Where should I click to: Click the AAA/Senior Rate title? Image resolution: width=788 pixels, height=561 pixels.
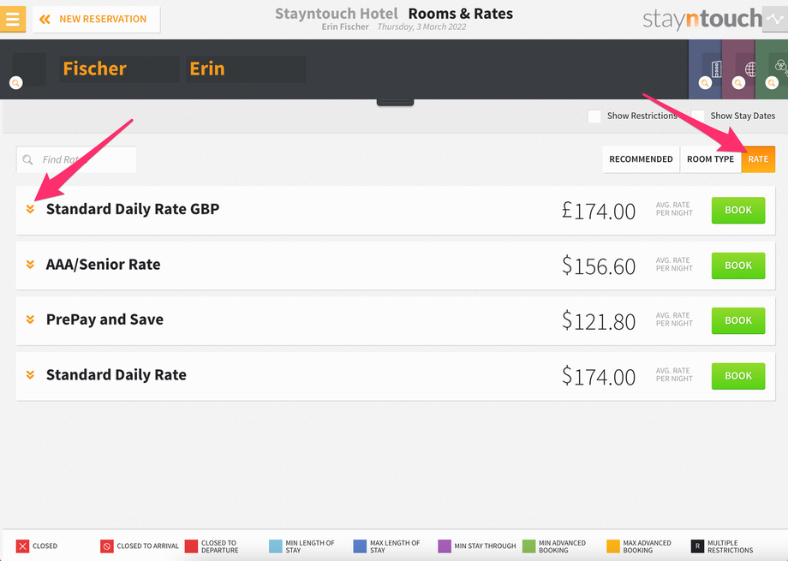pos(103,265)
